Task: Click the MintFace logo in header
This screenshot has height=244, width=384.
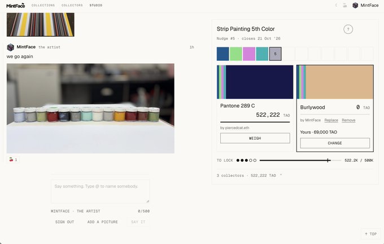Action: tap(16, 6)
